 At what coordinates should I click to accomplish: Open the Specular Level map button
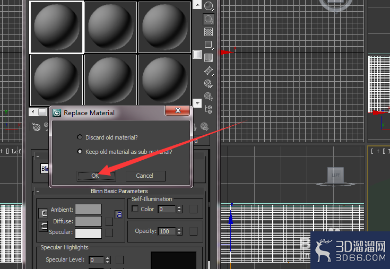click(119, 260)
